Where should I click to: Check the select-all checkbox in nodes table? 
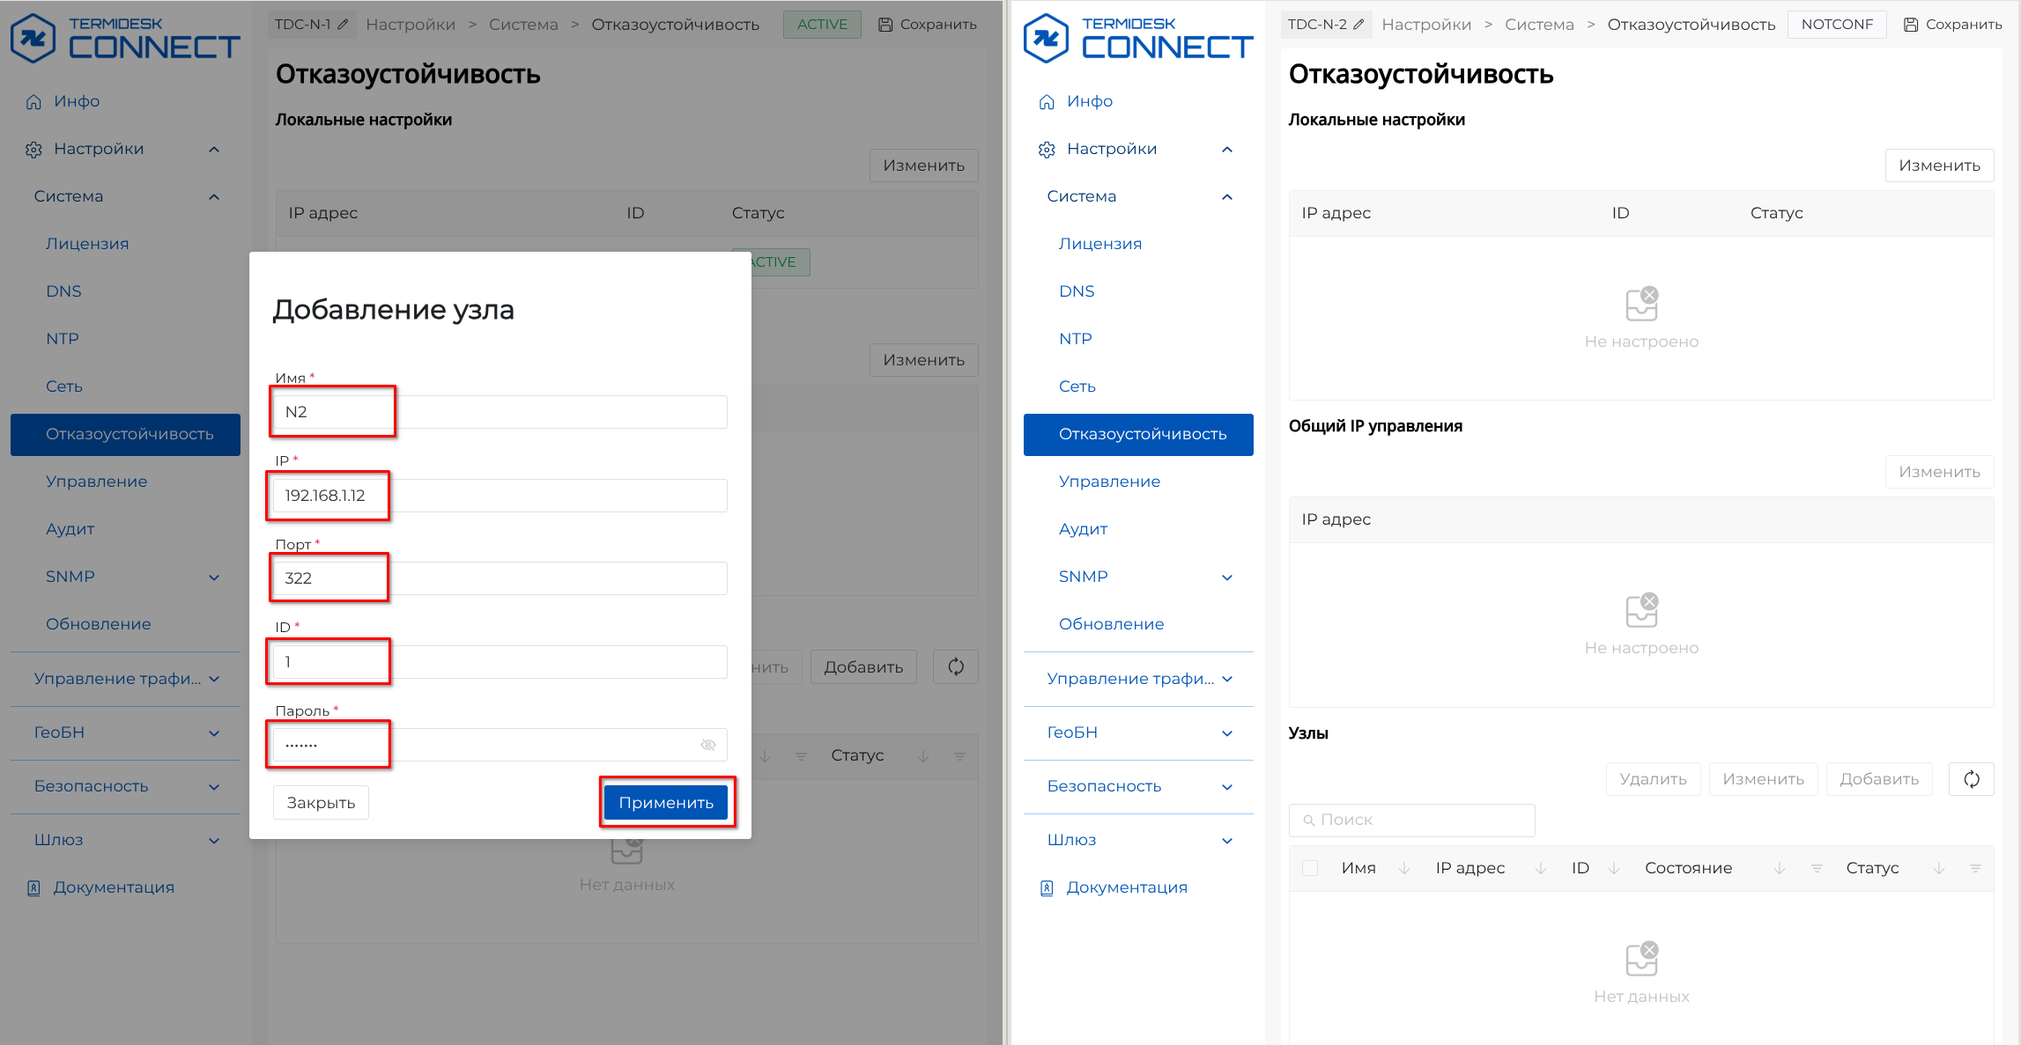coord(1310,868)
